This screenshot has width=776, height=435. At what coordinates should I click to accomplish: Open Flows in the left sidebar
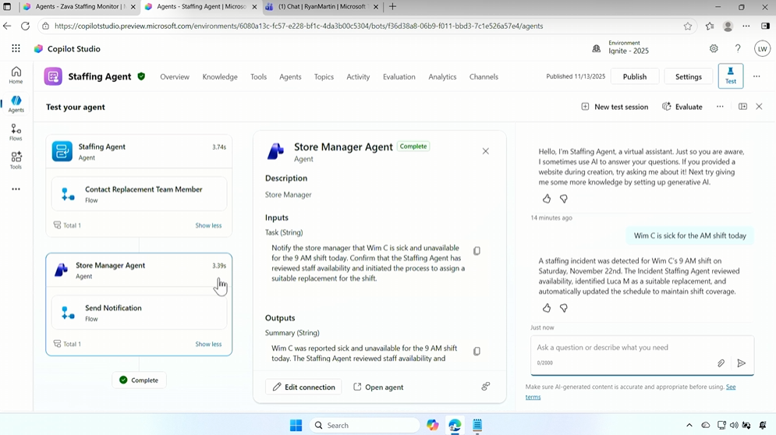(x=16, y=133)
